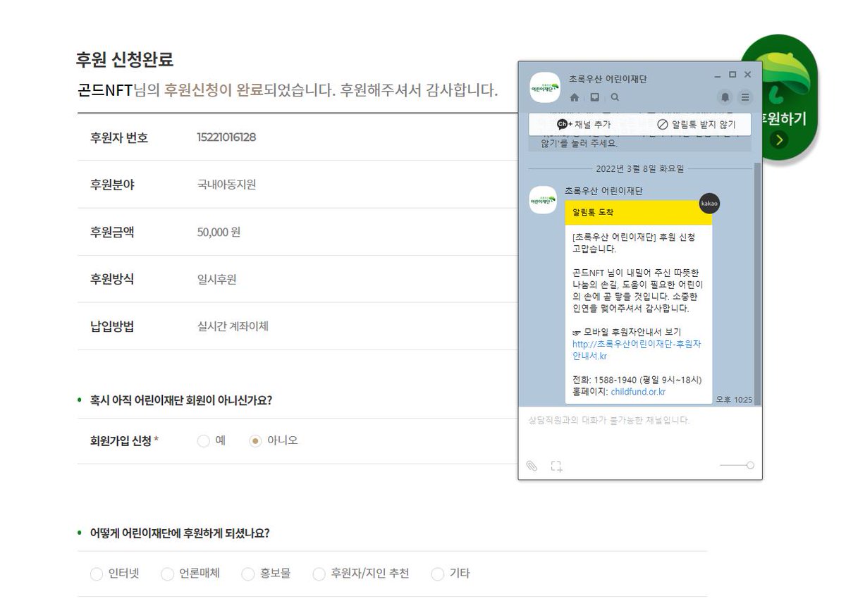Attach a file with the paperclip icon

[x=532, y=466]
